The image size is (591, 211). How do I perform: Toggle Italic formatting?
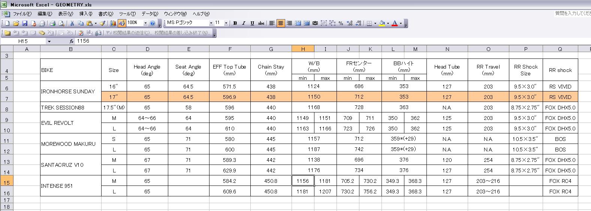pyautogui.click(x=244, y=23)
